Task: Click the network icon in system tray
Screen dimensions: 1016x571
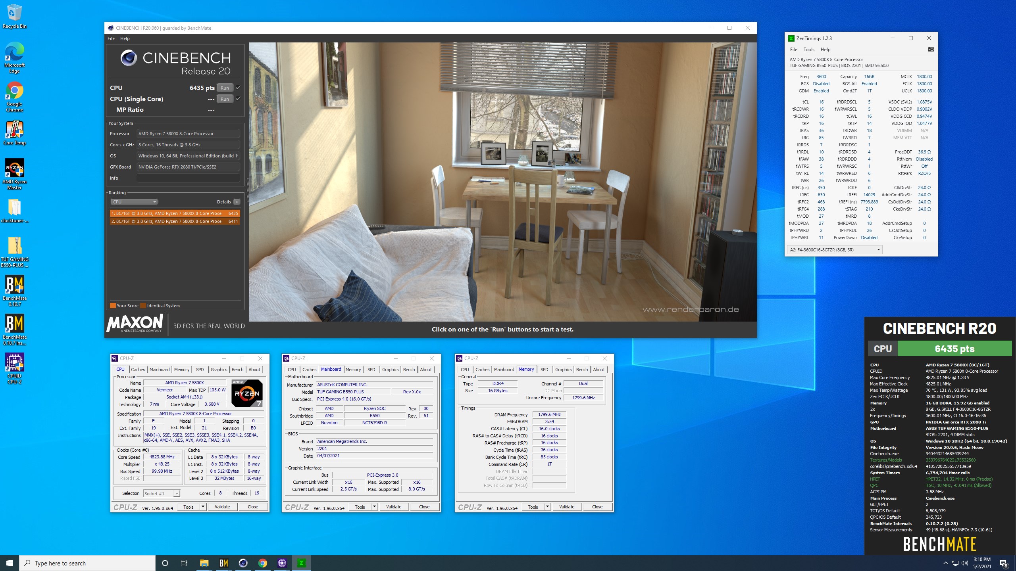Action: pos(955,563)
